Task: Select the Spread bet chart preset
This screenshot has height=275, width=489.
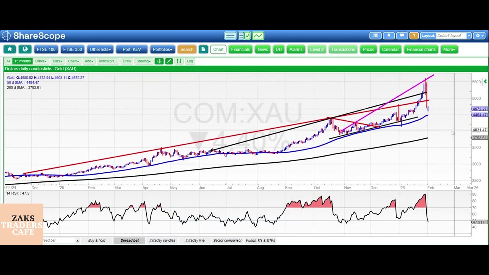Action: pos(130,241)
